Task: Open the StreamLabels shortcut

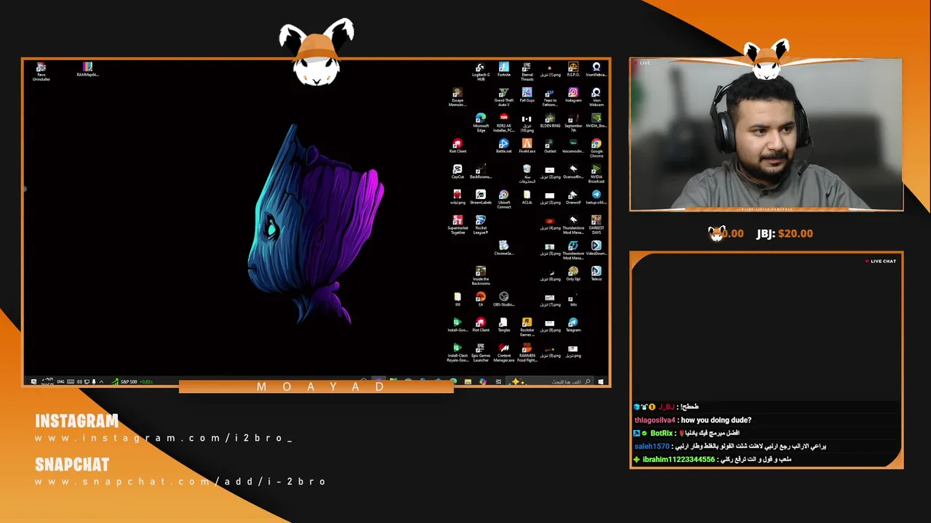Action: point(481,197)
